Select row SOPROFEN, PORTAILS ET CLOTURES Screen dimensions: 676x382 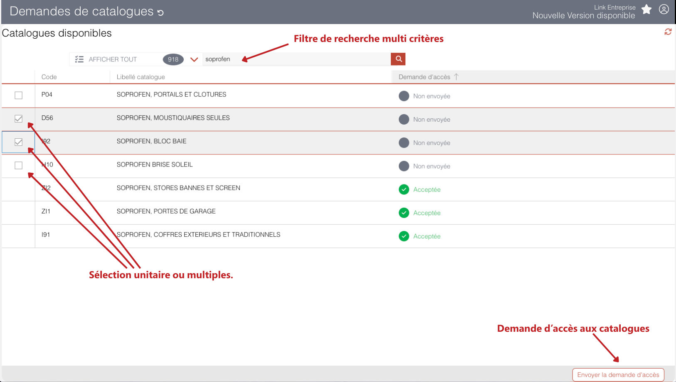click(338, 96)
